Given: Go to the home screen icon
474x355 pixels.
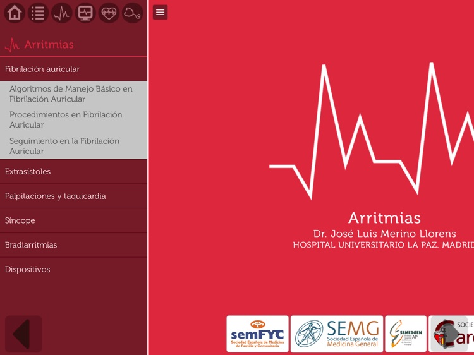Looking at the screenshot, I should [x=14, y=13].
